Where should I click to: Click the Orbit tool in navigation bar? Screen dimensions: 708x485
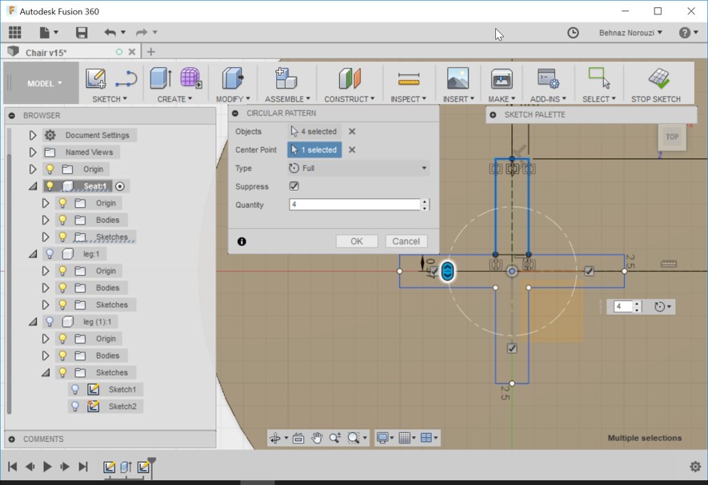click(x=274, y=438)
